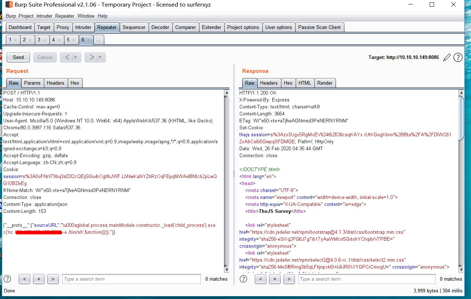The height and width of the screenshot is (299, 471).
Task: Show request Headers view
Action: pyautogui.click(x=56, y=83)
